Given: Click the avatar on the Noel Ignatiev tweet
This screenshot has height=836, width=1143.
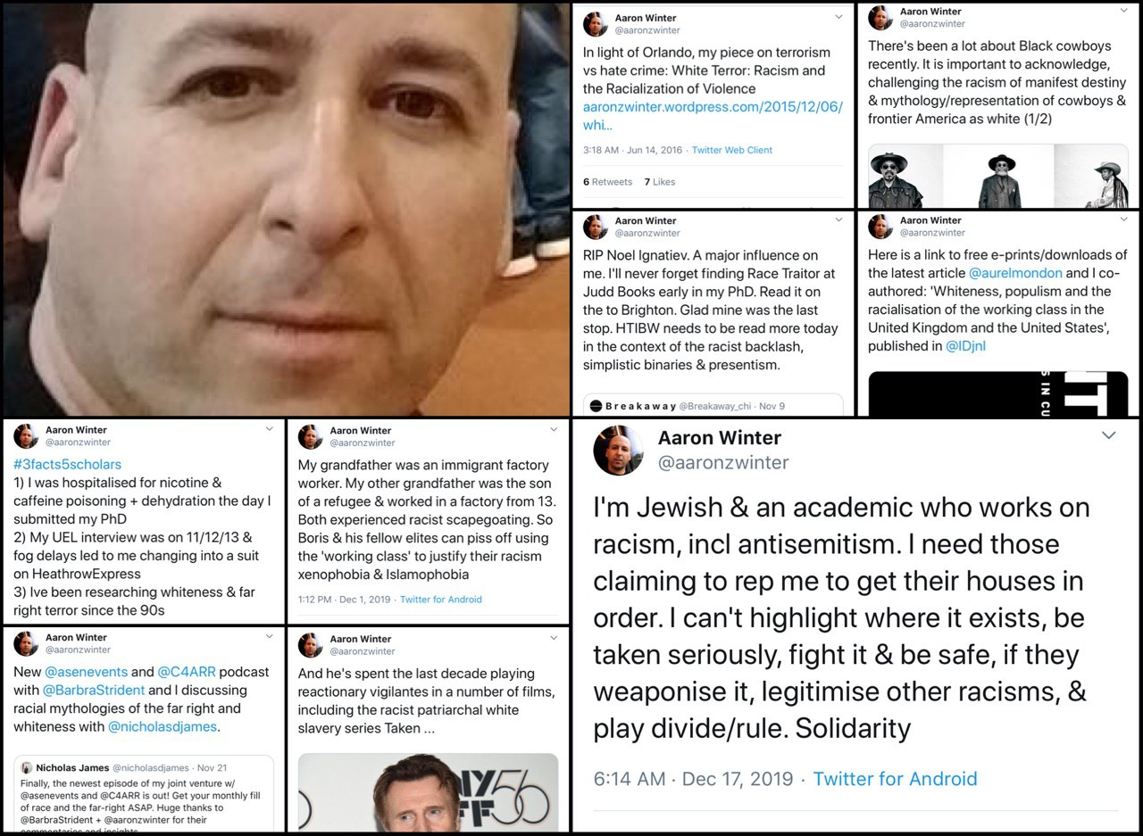Looking at the screenshot, I should 596,227.
